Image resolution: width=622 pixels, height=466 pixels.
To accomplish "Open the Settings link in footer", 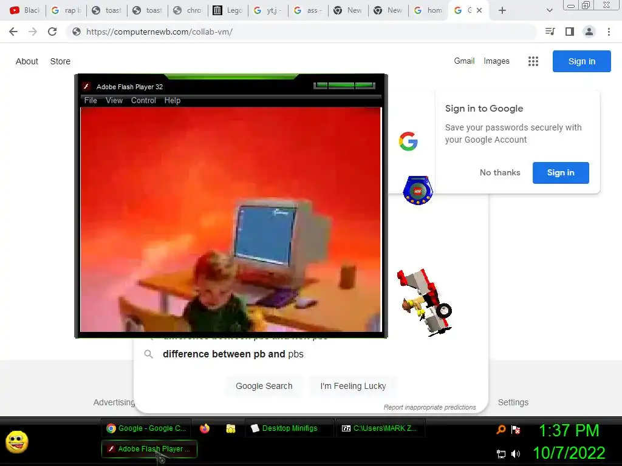I will 513,402.
